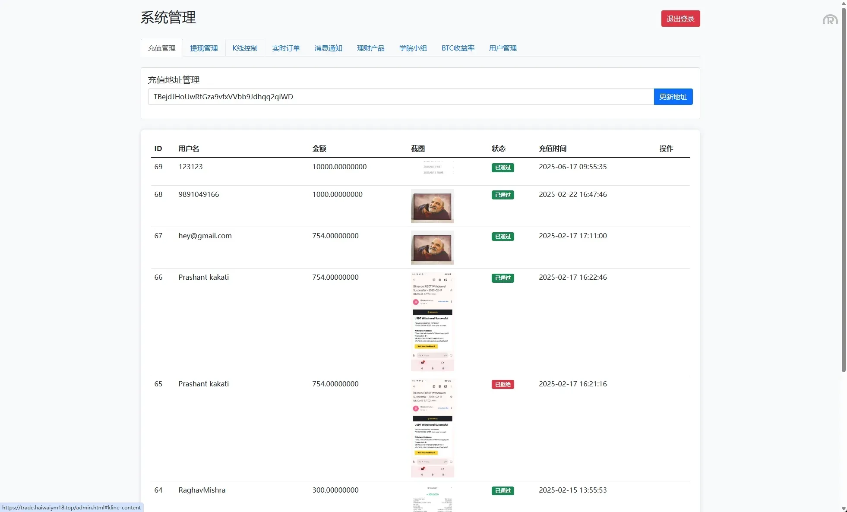This screenshot has height=512, width=847.
Task: Switch to the 理财产品 tab
Action: (x=370, y=48)
